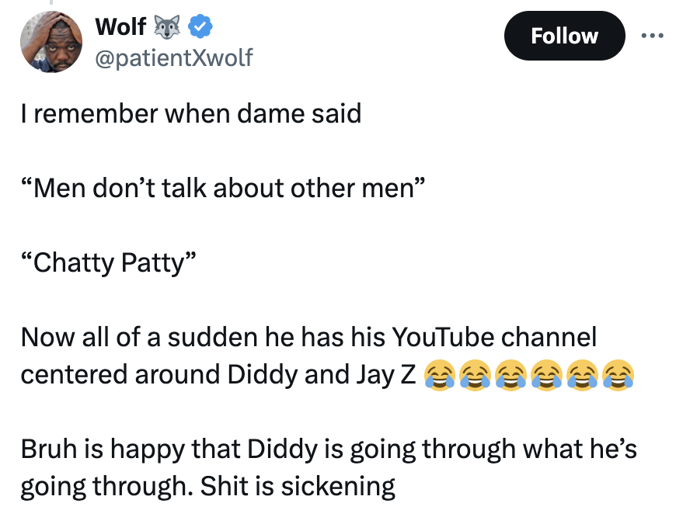Click the word "channel" ending the fourth paragraph line
The image size is (676, 531).
pyautogui.click(x=549, y=337)
